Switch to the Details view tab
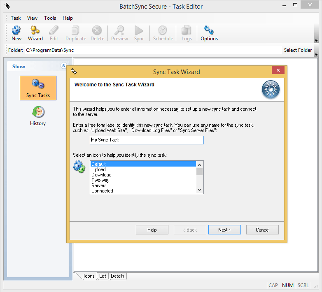The height and width of the screenshot is (292, 322). click(x=117, y=276)
